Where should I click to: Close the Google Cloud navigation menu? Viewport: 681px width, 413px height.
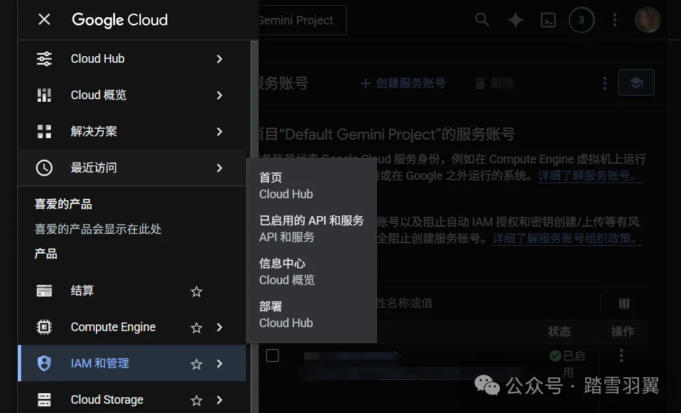(x=44, y=20)
